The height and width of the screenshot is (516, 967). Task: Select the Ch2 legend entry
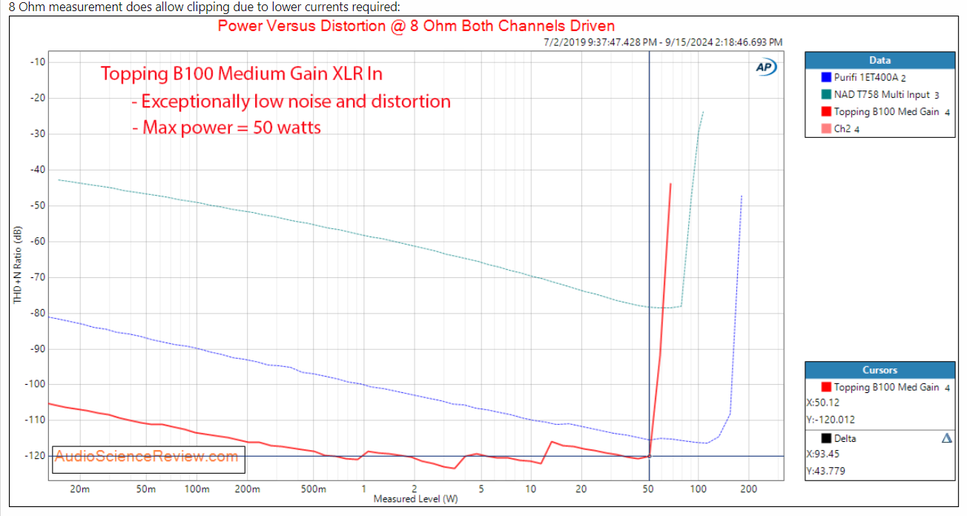847,129
